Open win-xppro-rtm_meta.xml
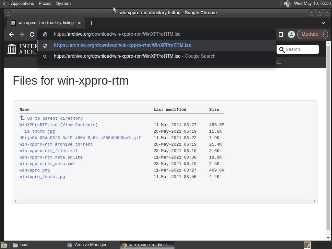The image size is (332, 249). pyautogui.click(x=47, y=164)
